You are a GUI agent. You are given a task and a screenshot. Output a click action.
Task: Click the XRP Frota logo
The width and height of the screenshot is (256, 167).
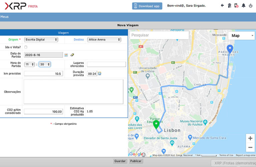[21, 6]
